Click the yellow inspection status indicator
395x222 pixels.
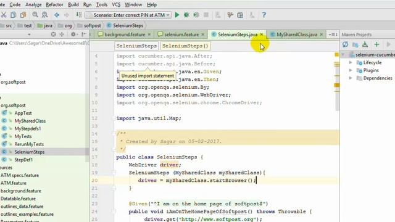tap(336, 55)
